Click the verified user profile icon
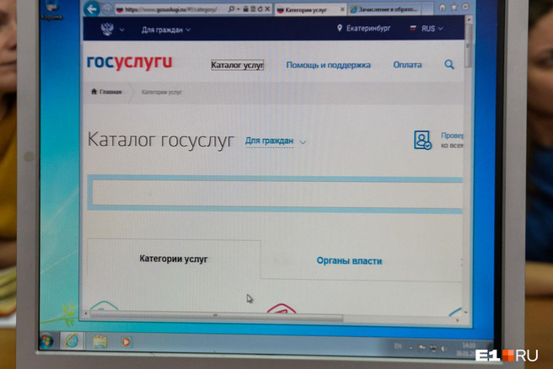Viewport: 553px width, 369px height. pyautogui.click(x=422, y=140)
